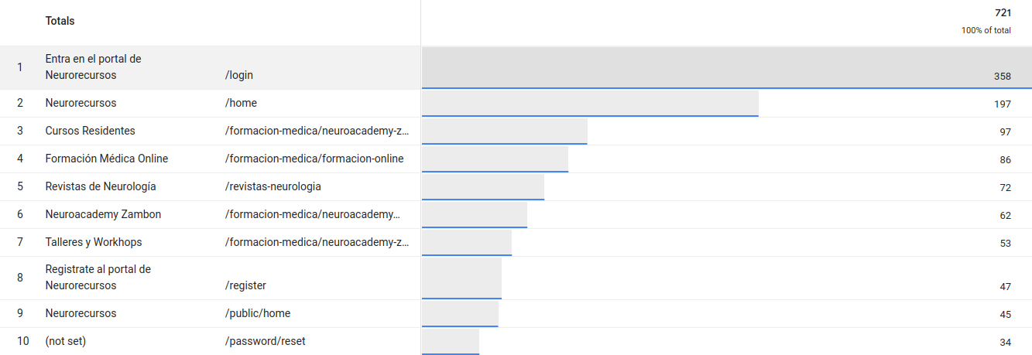Click the "Entra en el portal de Neurorecursos" page title
The width and height of the screenshot is (1032, 355).
point(93,67)
